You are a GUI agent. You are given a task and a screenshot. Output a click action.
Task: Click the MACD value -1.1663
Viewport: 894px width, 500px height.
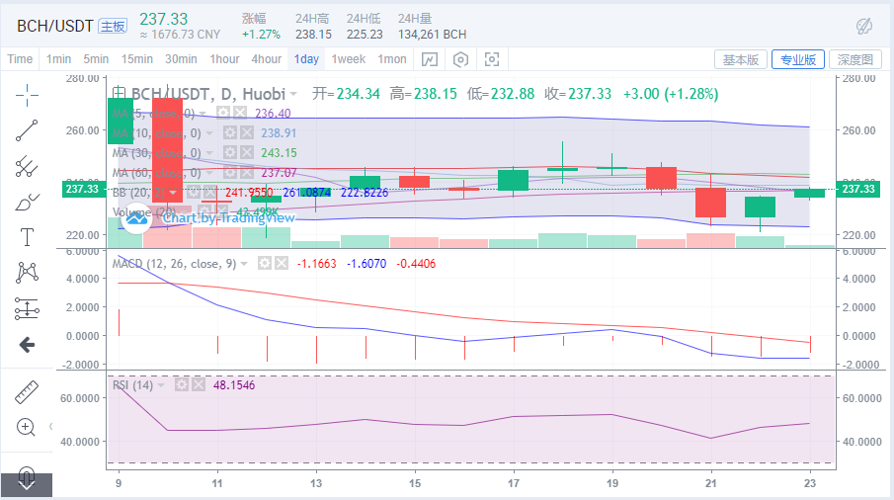[316, 264]
